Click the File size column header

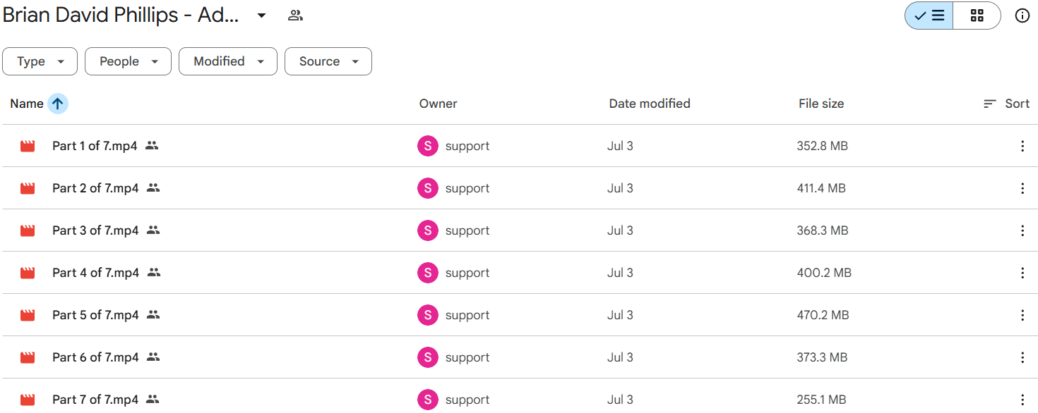821,104
